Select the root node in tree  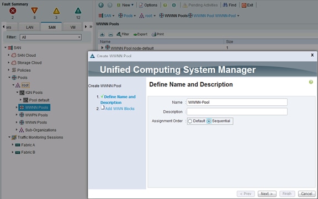tap(25, 85)
